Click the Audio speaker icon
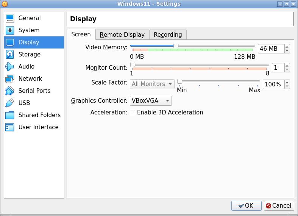298x216 pixels. [10, 67]
